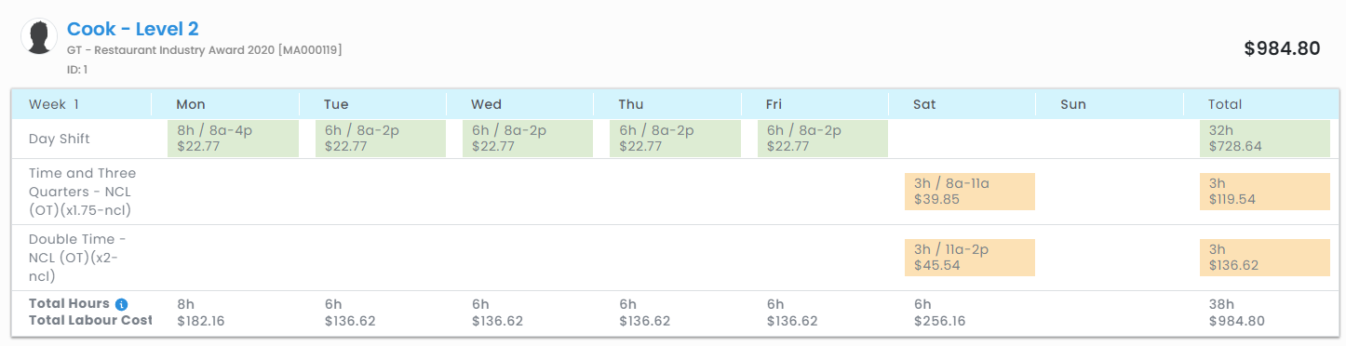
Task: Select Thursday 6h / 8a-2p shift block
Action: (x=676, y=139)
